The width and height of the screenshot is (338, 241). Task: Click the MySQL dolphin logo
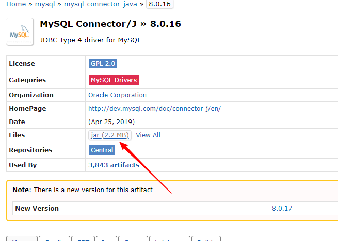coord(20,31)
